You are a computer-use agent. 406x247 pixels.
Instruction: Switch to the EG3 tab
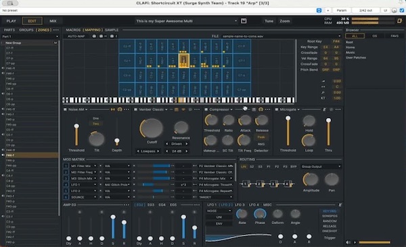[x=151, y=205]
